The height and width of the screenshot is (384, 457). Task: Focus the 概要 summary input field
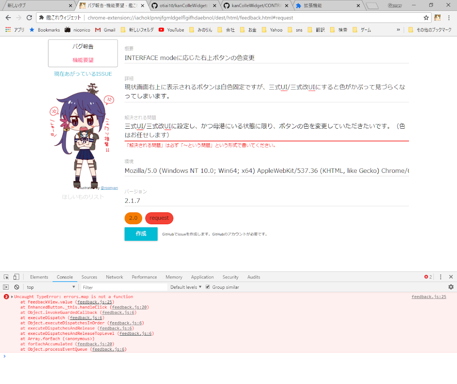266,58
